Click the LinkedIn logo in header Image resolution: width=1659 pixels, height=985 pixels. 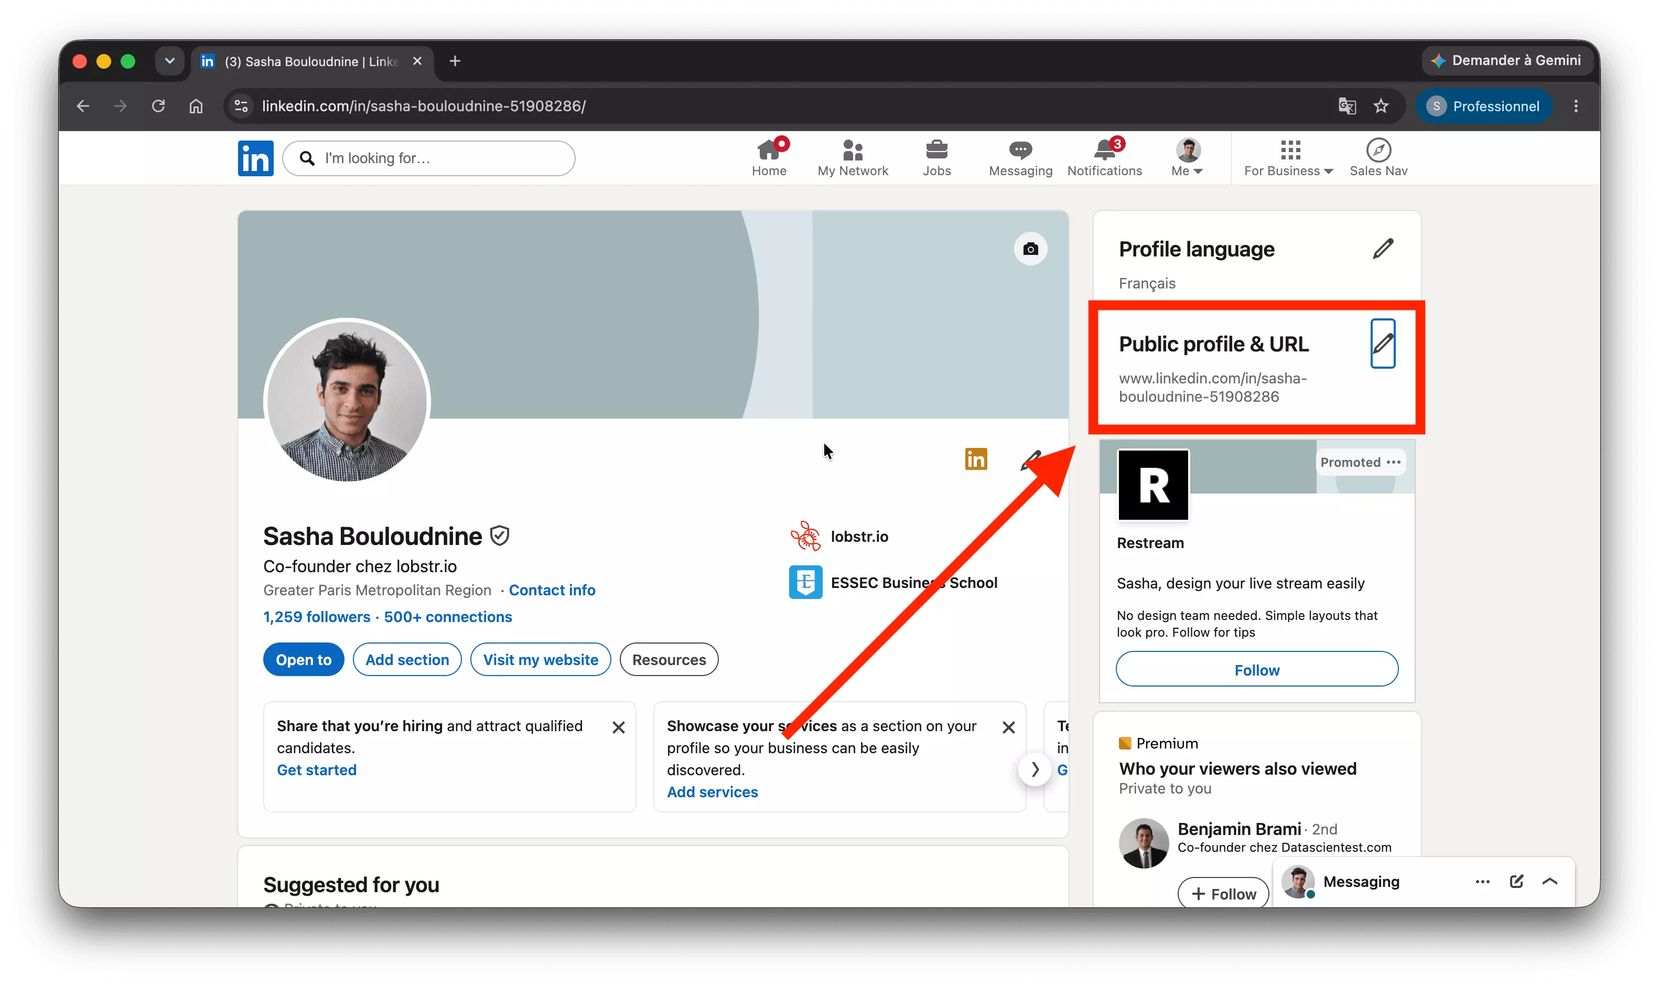[255, 158]
